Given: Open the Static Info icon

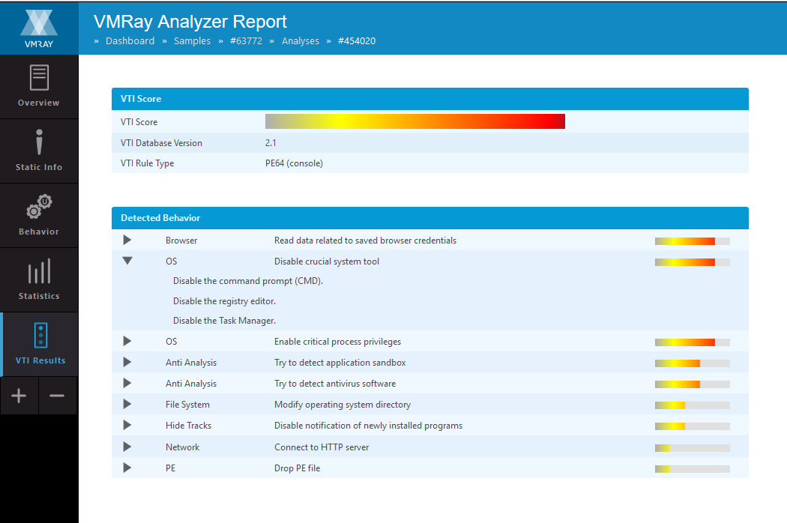Looking at the screenshot, I should pos(39,142).
